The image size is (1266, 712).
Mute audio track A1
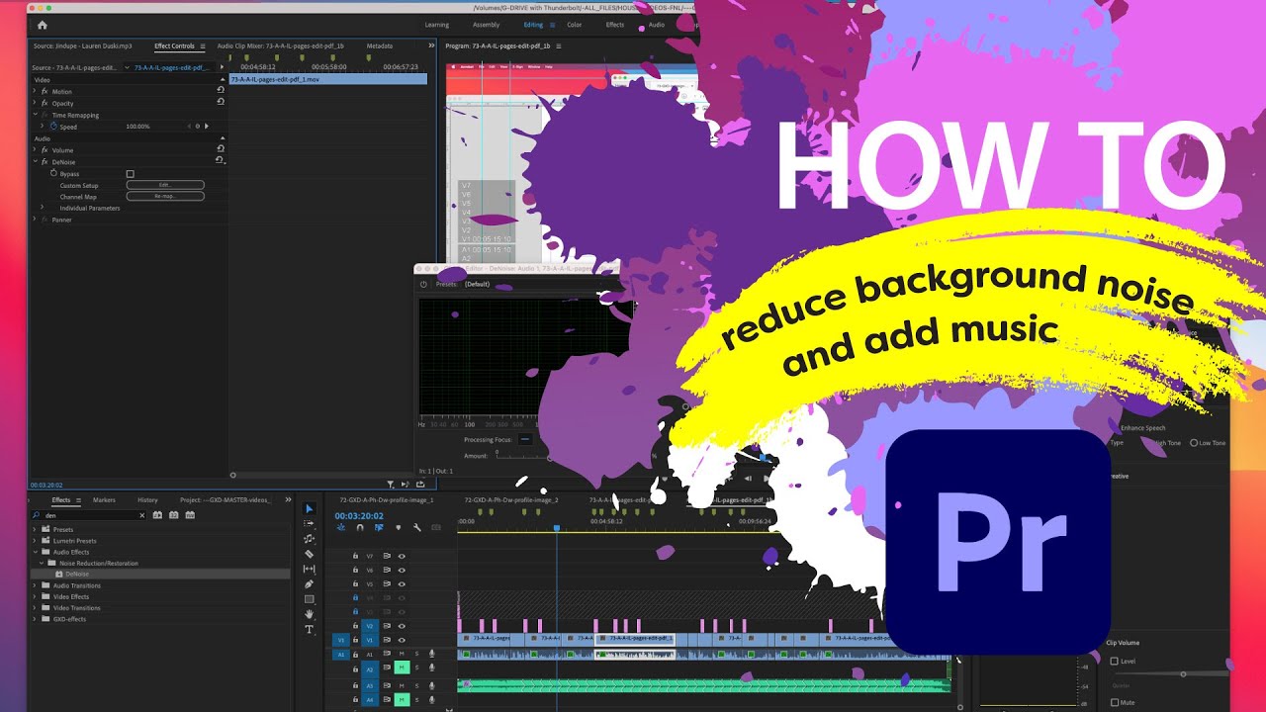coord(402,654)
